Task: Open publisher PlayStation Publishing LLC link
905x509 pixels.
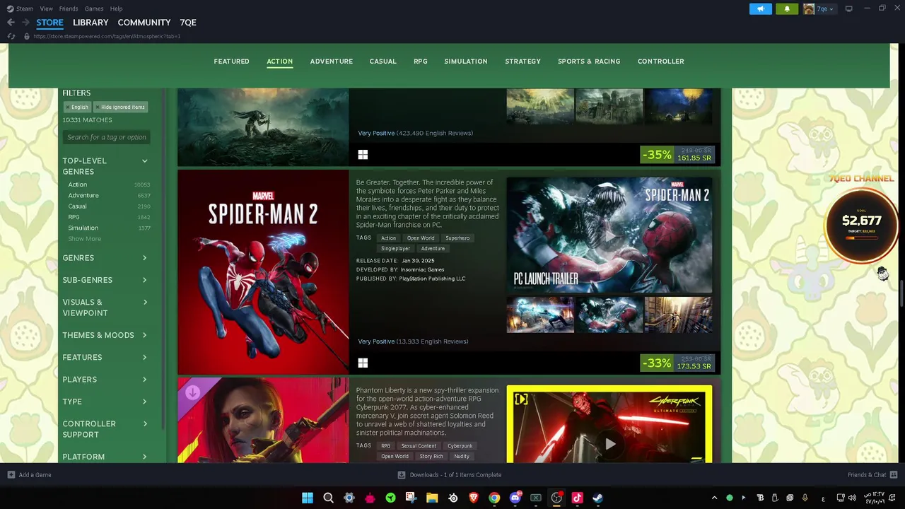Action: (432, 279)
